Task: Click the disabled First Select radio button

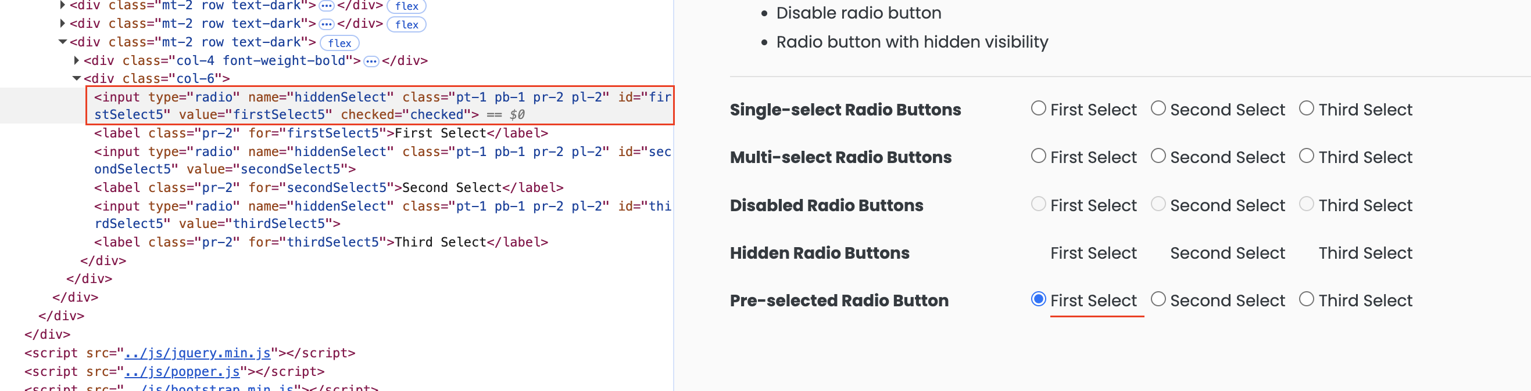Action: coord(1038,204)
